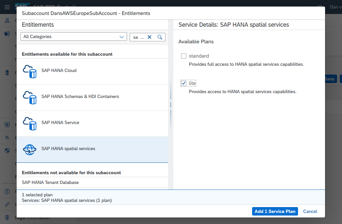Click SAP HANA Schemas & HDI Containers icon
This screenshot has width=342, height=224.
click(x=30, y=97)
